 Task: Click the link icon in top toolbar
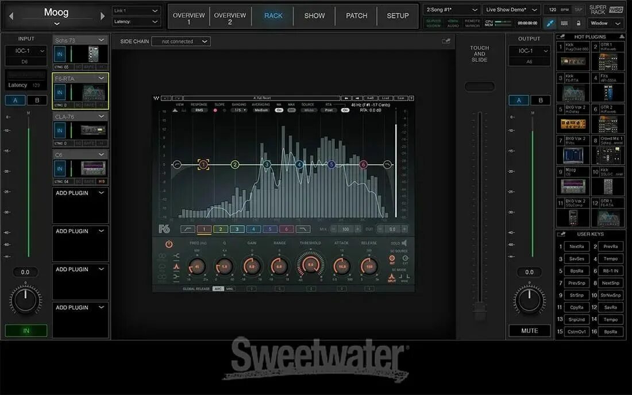click(550, 24)
